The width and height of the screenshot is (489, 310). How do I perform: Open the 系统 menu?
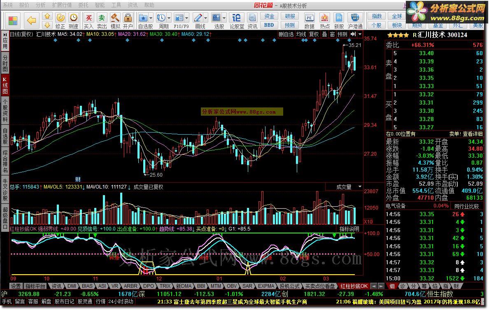click(8, 5)
